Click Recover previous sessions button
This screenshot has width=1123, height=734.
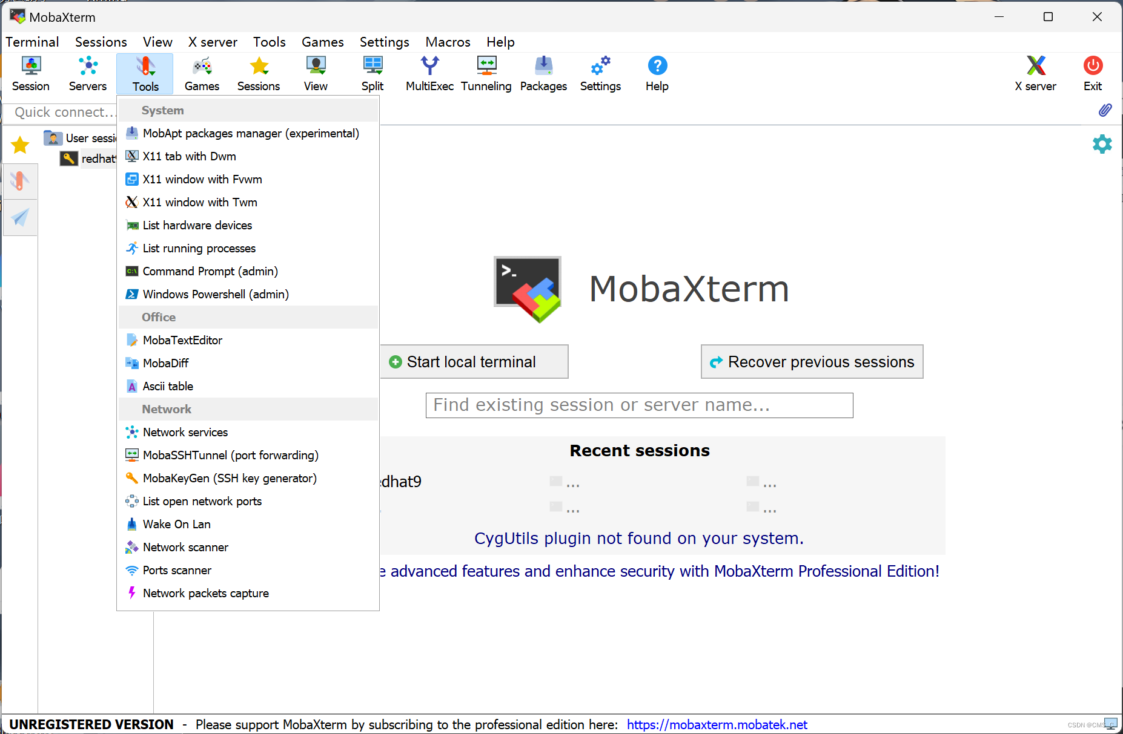[812, 362]
